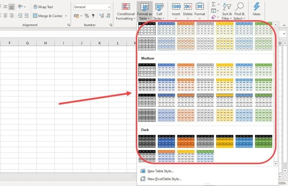Pick the orange Dark table style in first Dark row
The image size is (288, 186).
186,142
